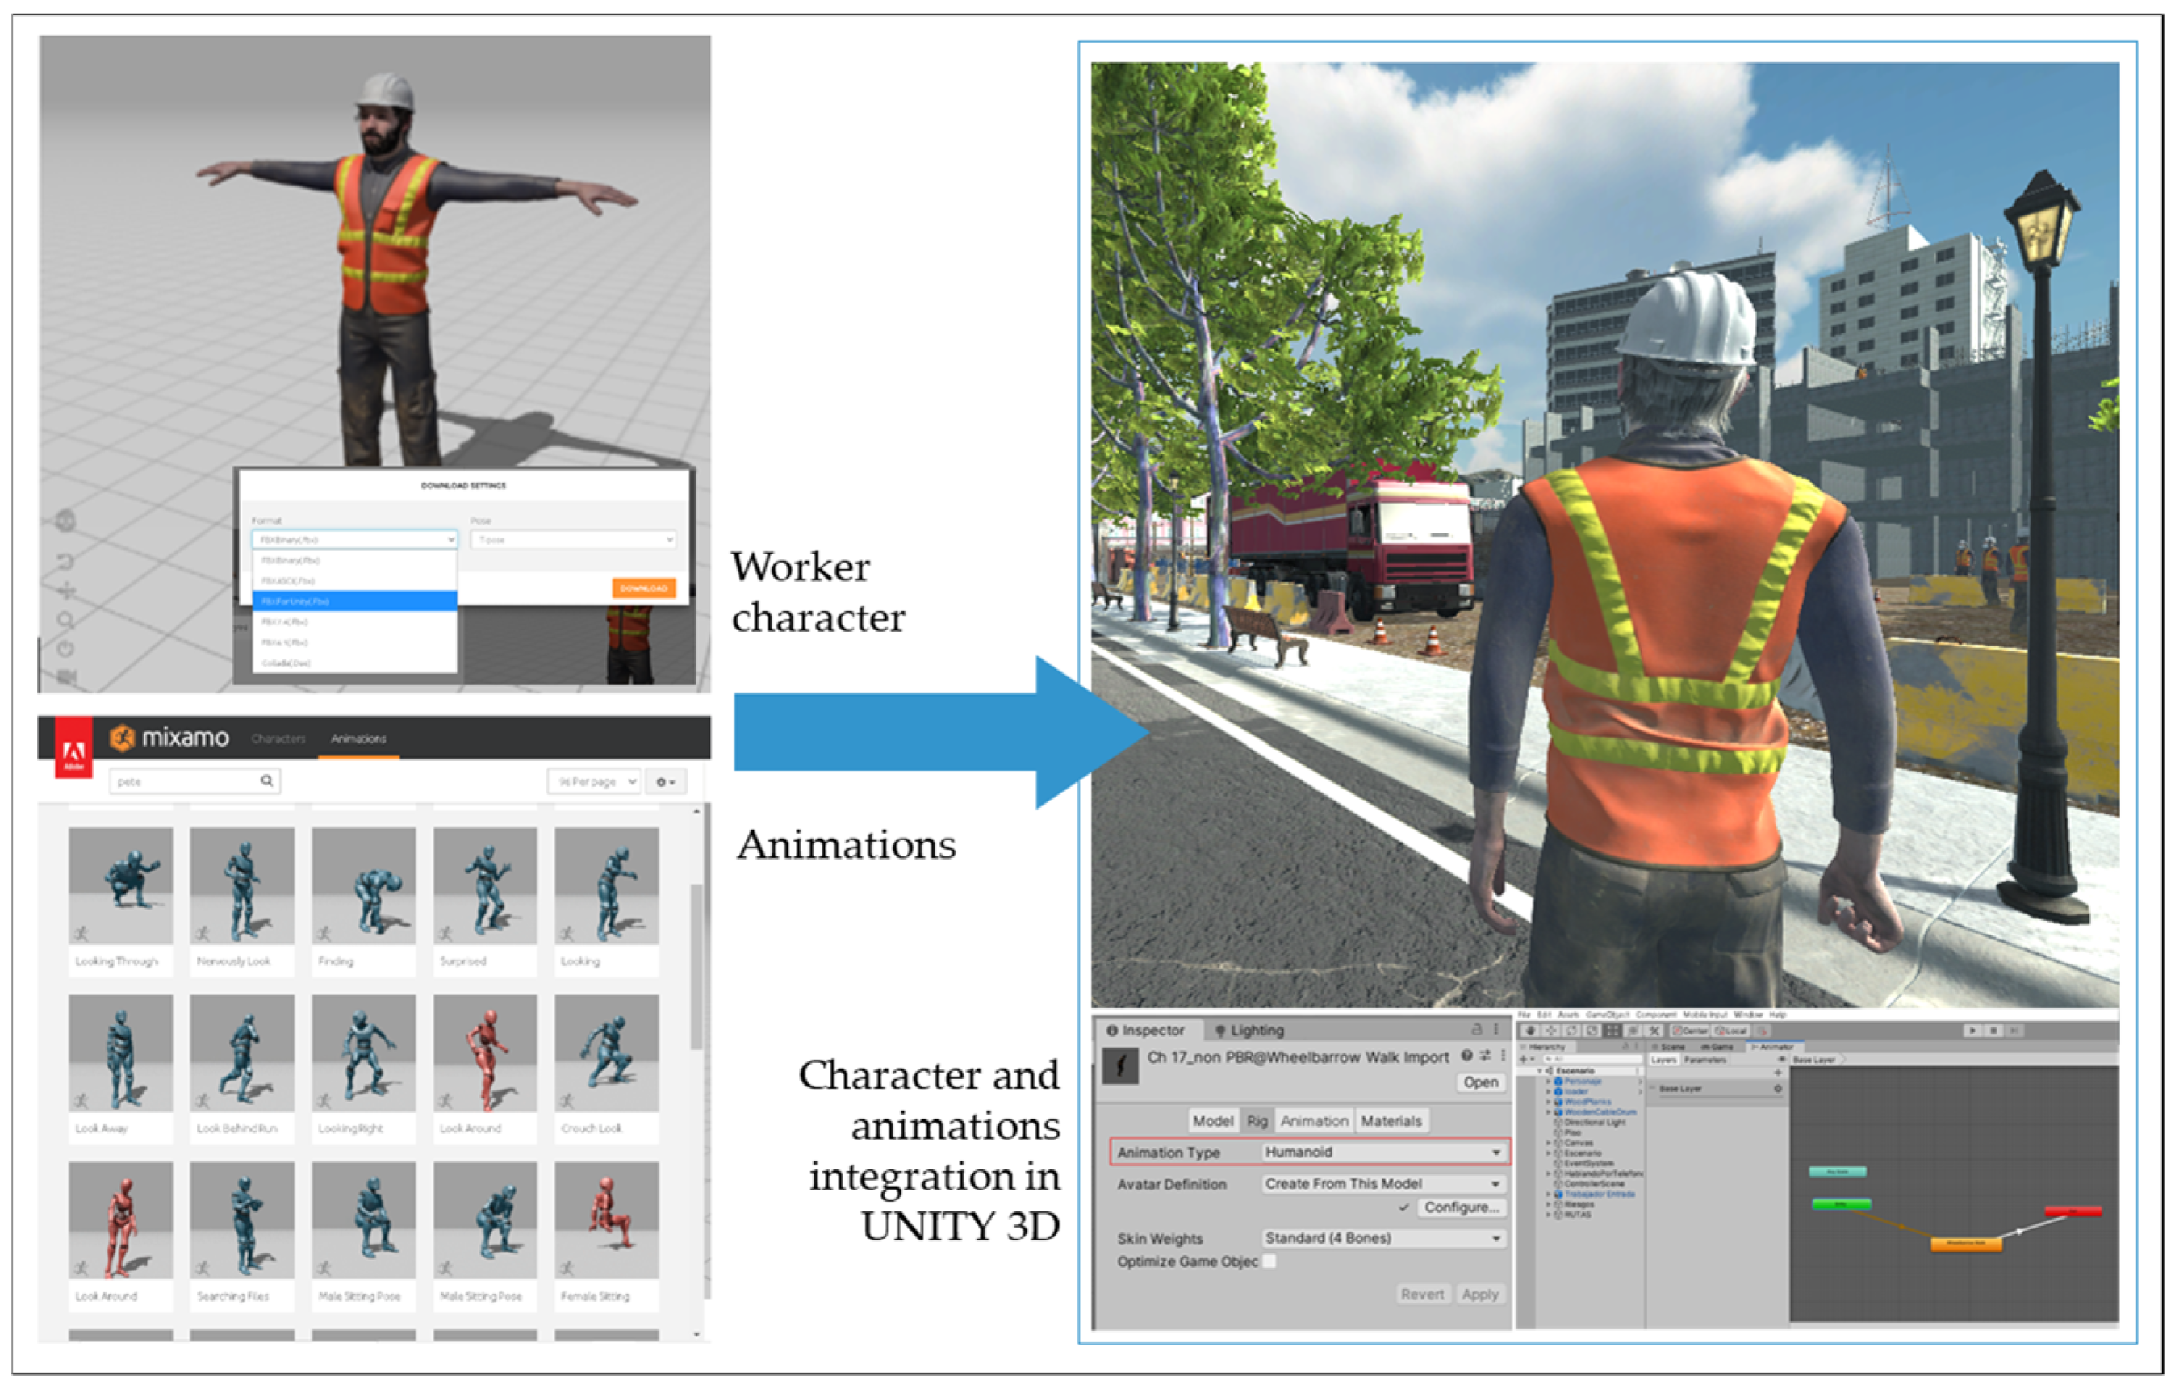Click the Mixamo animations scrollbar
The image size is (2175, 1389).
(x=696, y=966)
